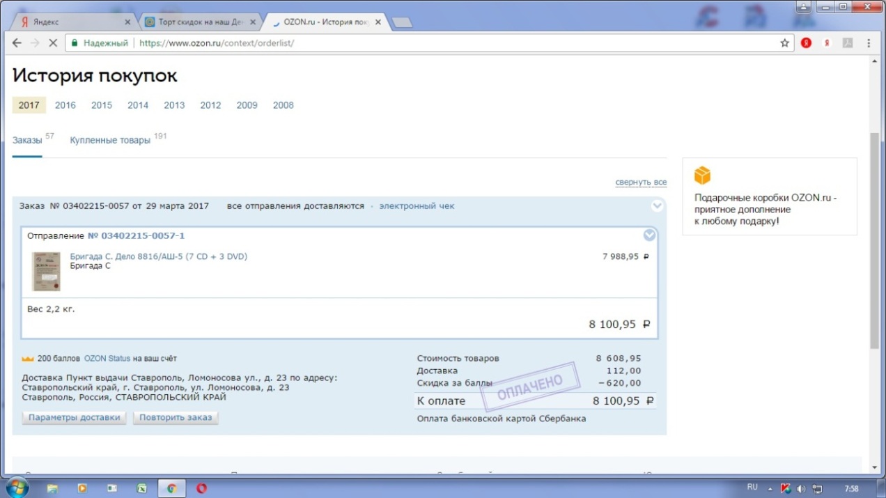Click the browser forward arrow
This screenshot has width=886, height=498.
[x=35, y=42]
